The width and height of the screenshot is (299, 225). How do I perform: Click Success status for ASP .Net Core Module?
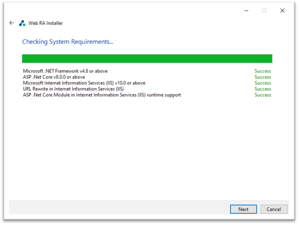click(x=263, y=95)
